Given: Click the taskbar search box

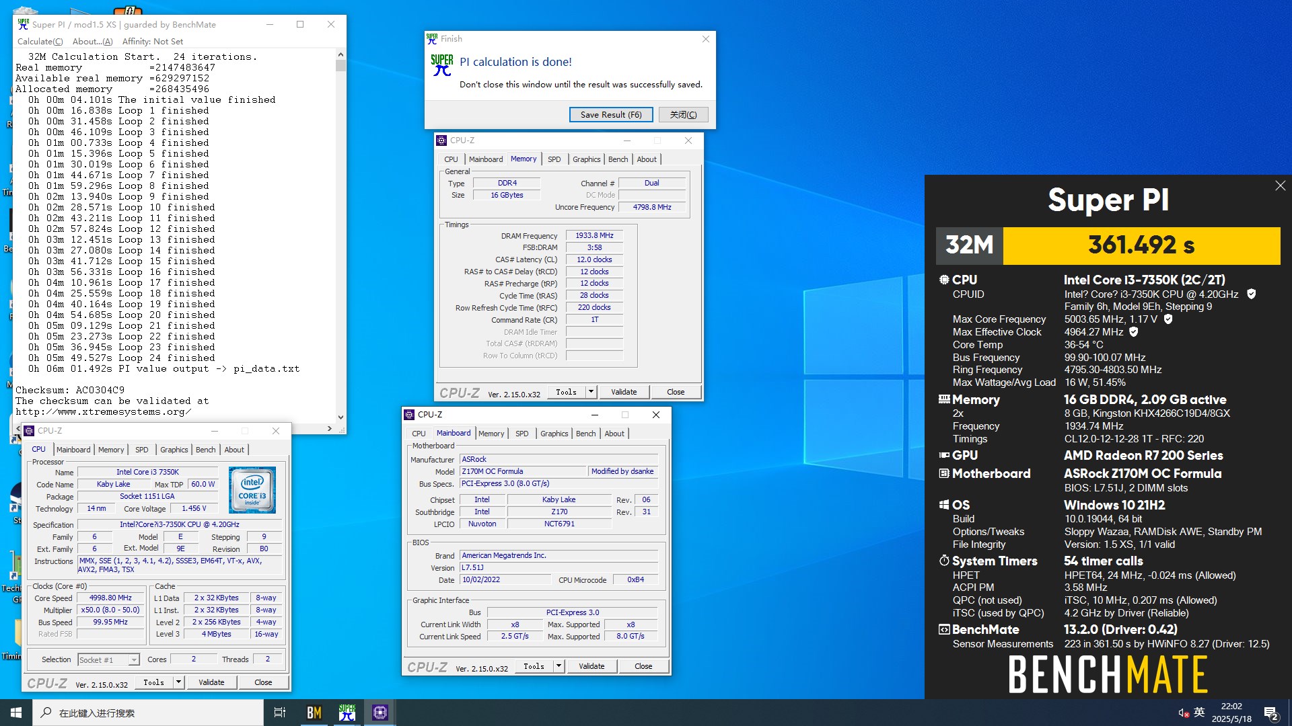Looking at the screenshot, I should (148, 713).
